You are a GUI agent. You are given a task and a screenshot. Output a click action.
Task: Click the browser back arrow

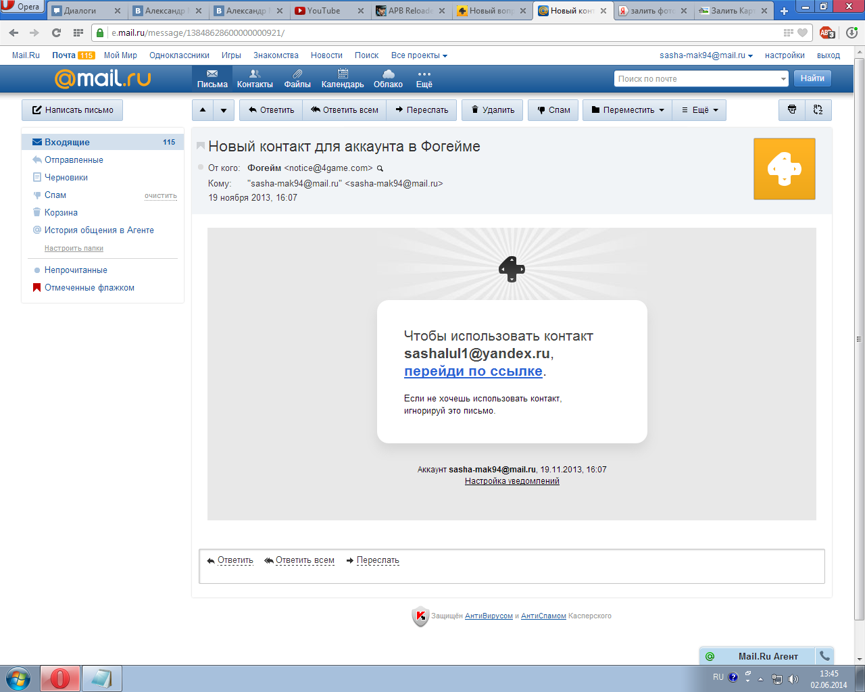click(14, 32)
